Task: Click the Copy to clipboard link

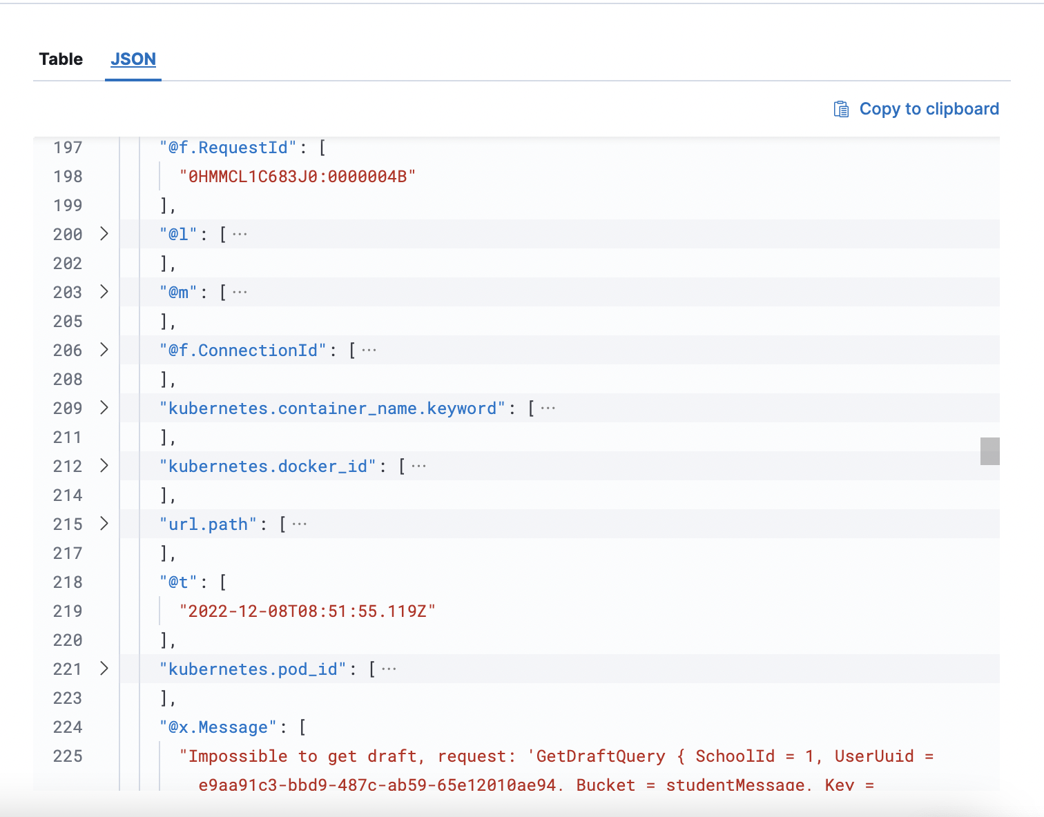Action: [x=929, y=108]
